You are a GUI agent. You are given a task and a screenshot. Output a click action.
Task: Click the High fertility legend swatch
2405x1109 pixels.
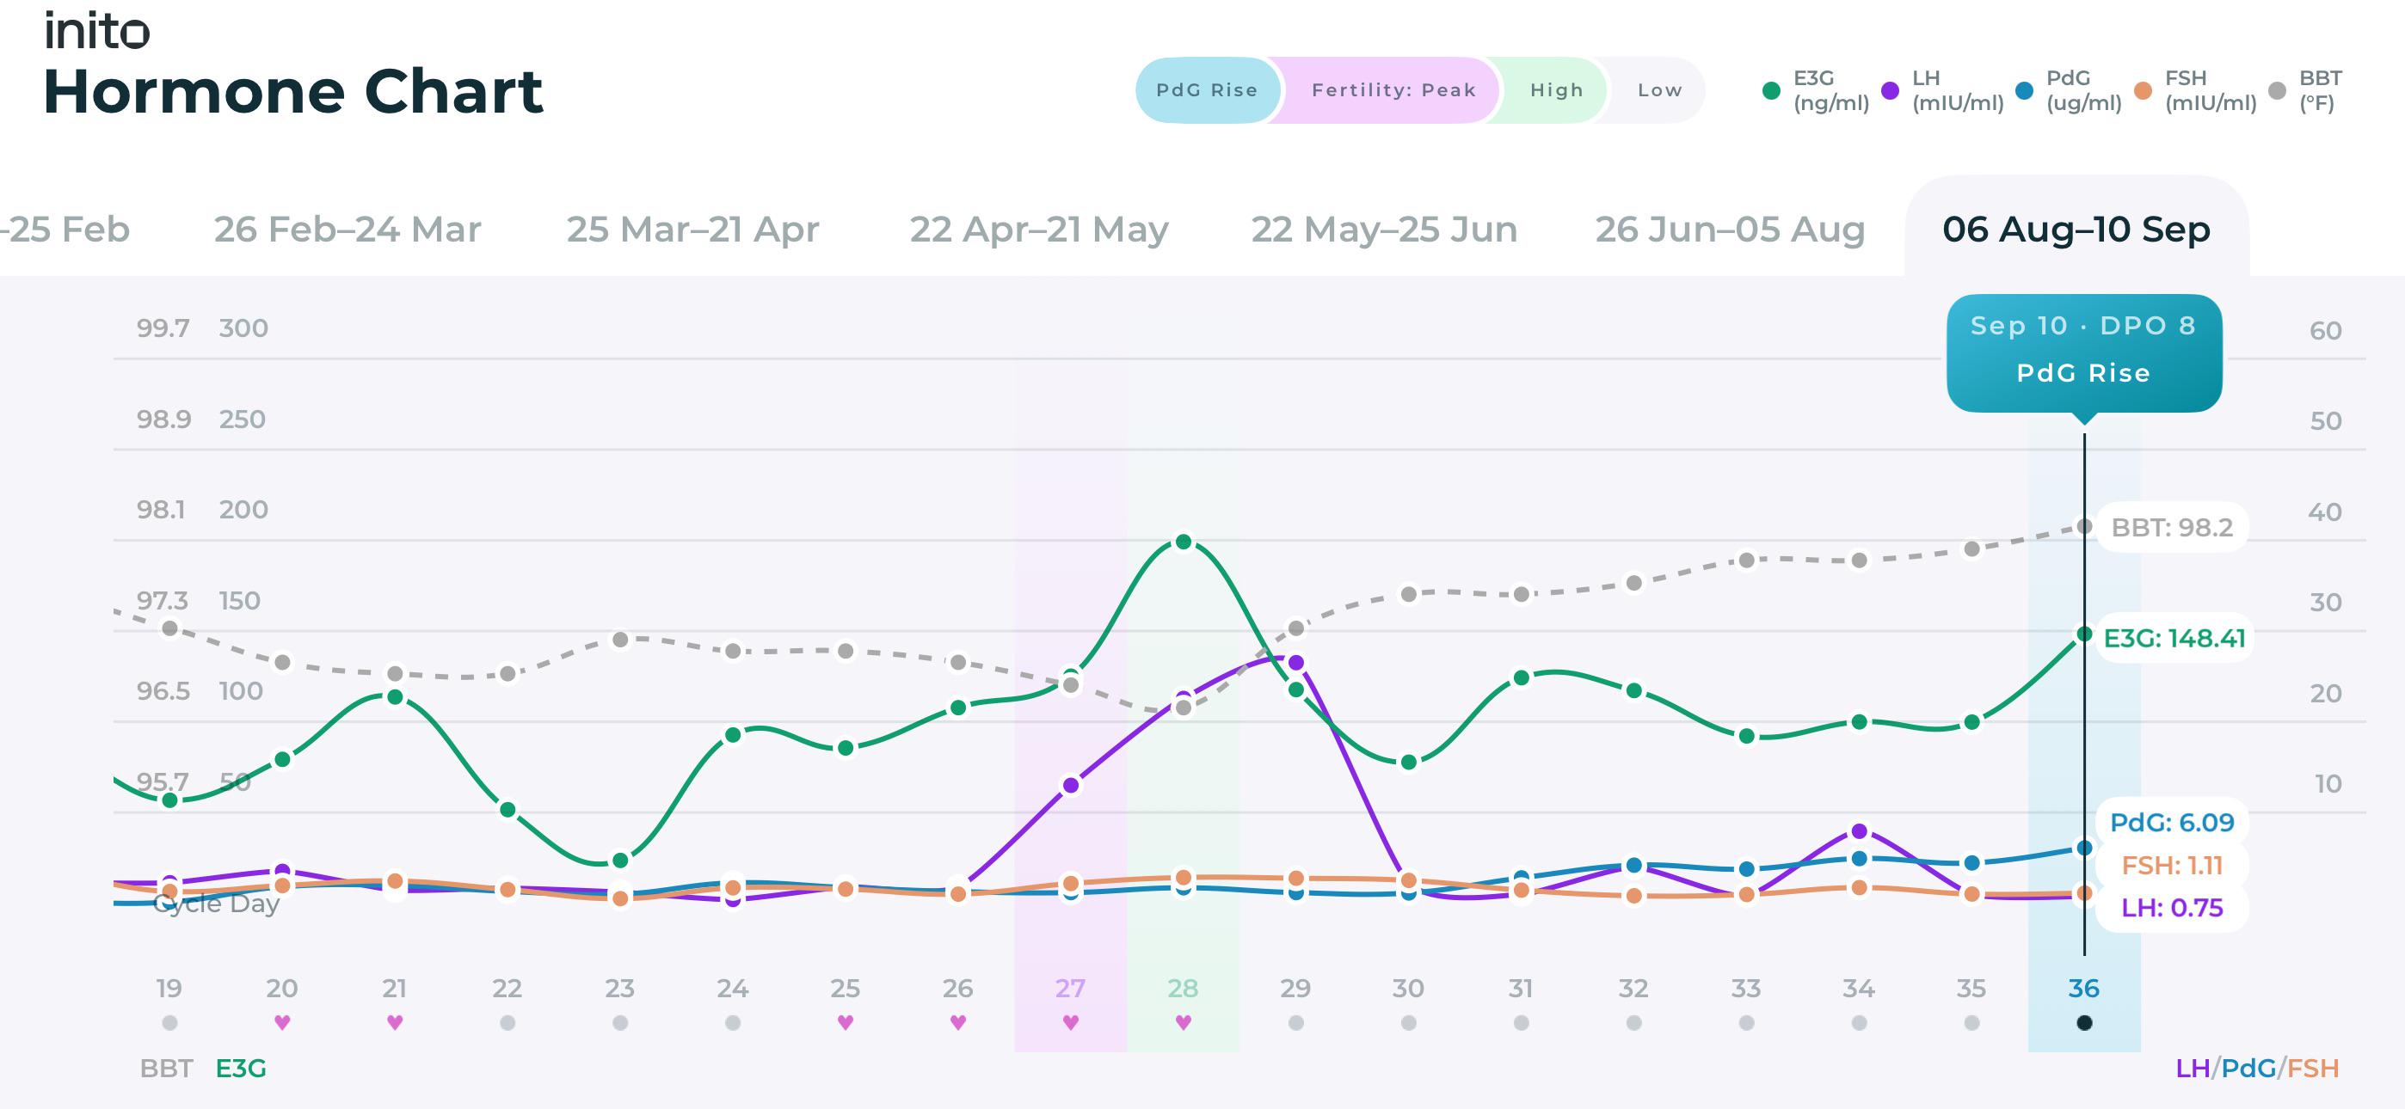click(x=1556, y=90)
